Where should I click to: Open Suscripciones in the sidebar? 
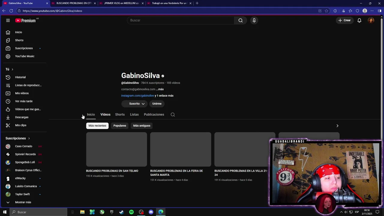tap(24, 48)
